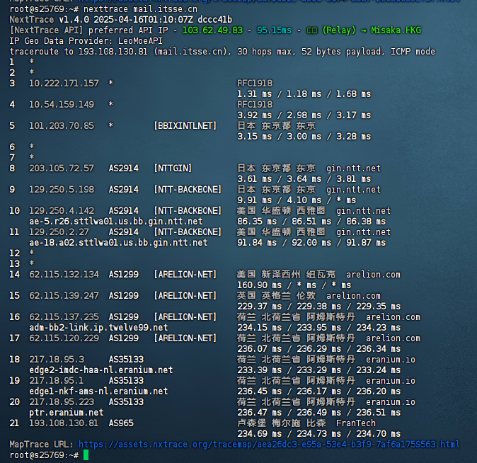Select the latency value 95.15ms

(274, 30)
